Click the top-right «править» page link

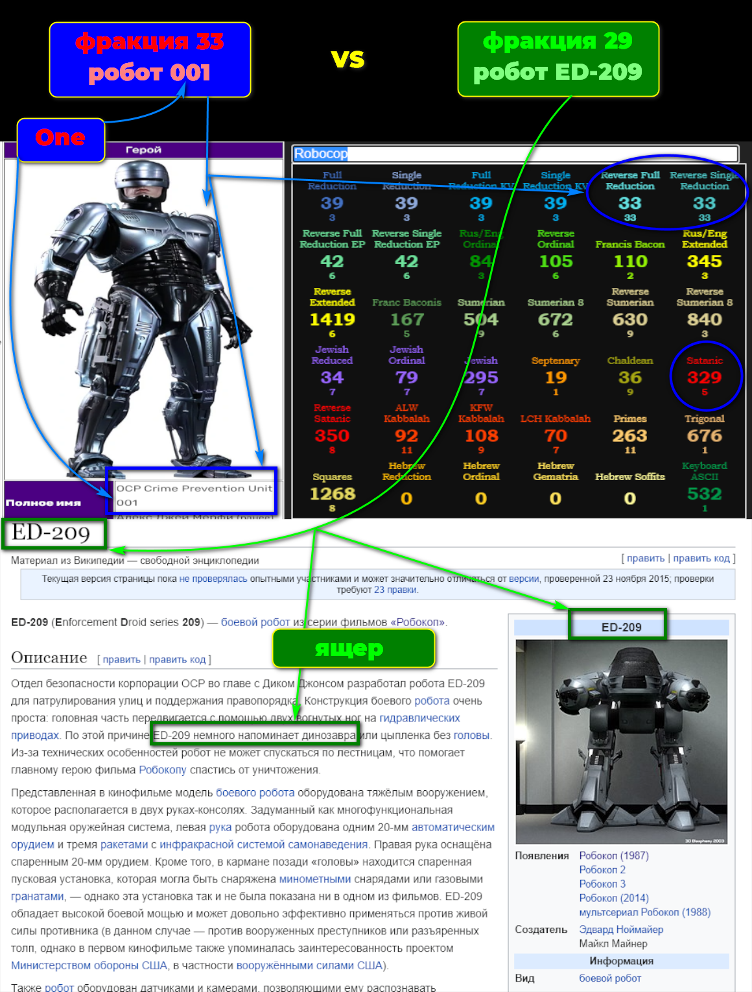click(646, 558)
